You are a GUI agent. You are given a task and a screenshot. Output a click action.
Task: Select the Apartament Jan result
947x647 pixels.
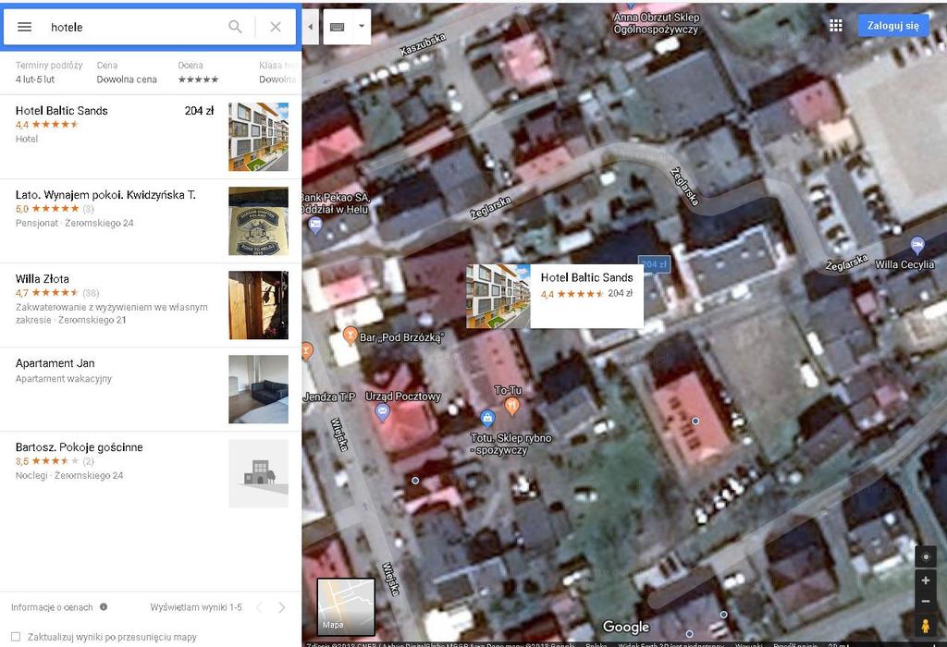[151, 389]
